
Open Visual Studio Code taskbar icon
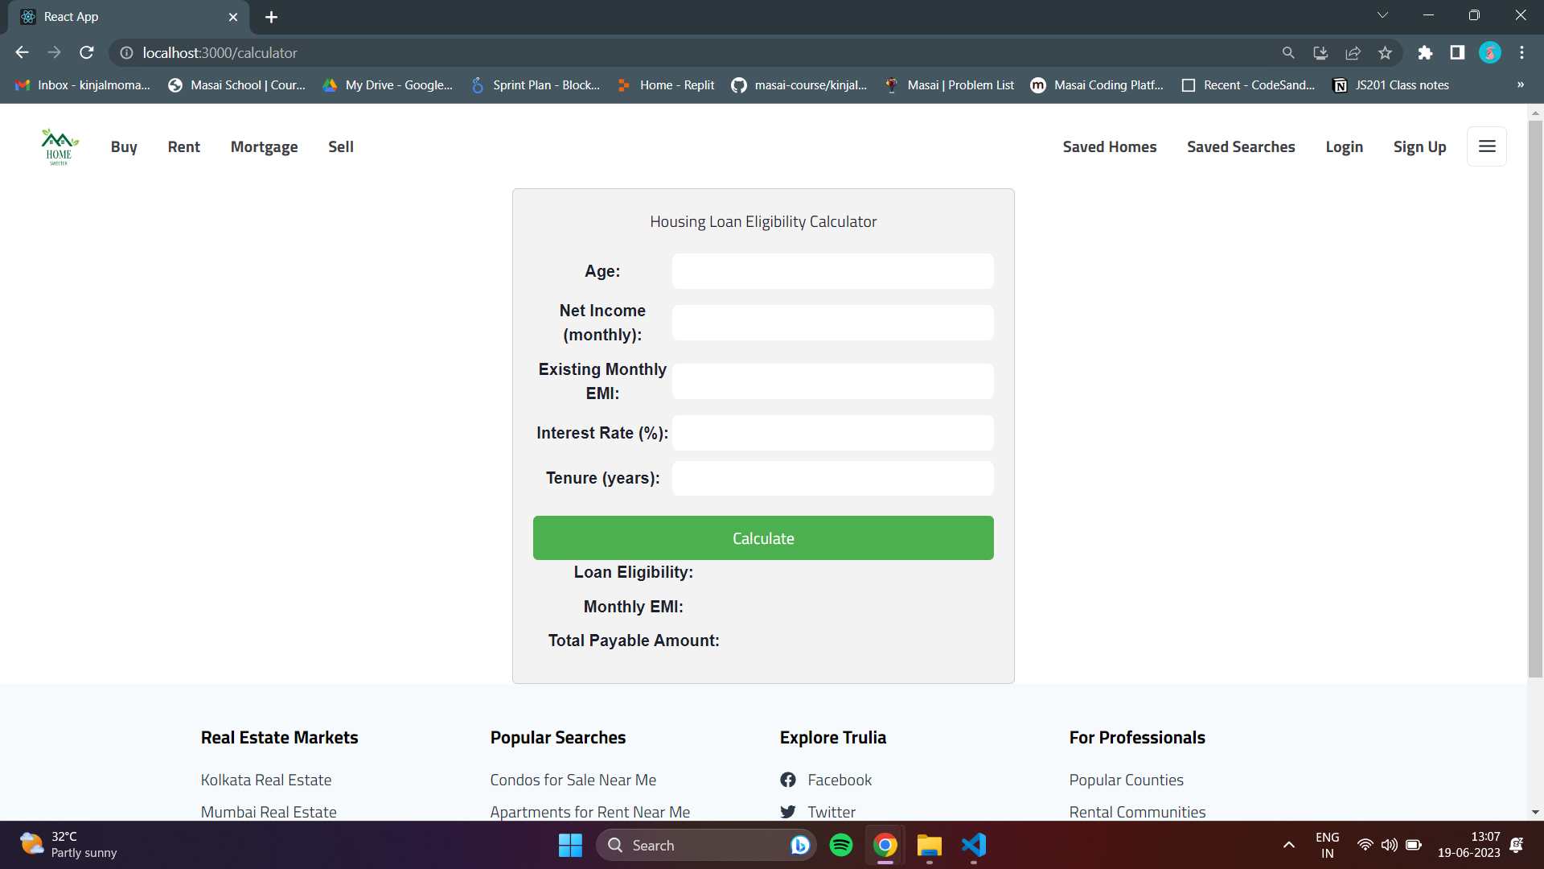coord(974,845)
